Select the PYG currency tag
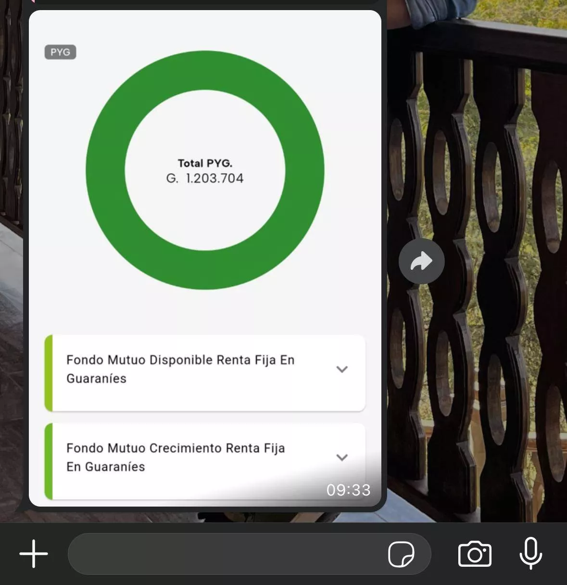Screen dimensions: 567x585 coord(60,52)
